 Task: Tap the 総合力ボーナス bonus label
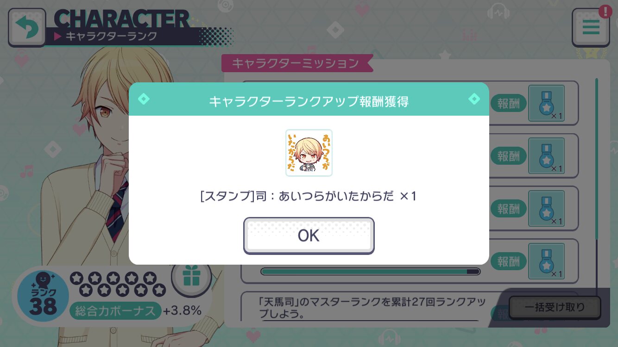coord(115,311)
